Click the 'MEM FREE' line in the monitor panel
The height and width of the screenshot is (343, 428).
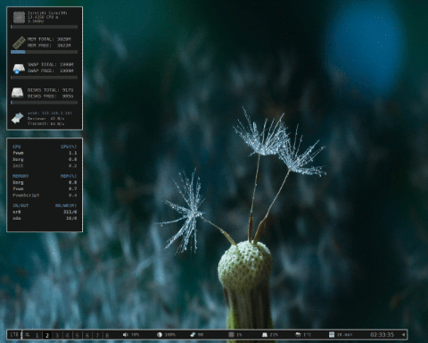point(49,46)
